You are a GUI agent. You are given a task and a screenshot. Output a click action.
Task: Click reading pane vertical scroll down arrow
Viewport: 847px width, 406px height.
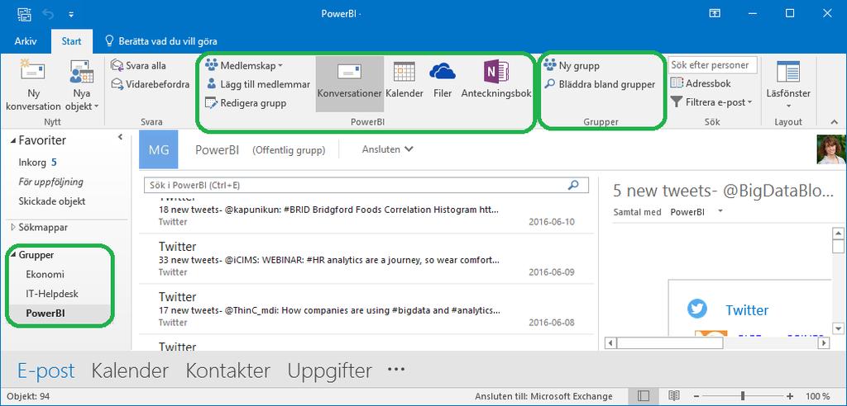(x=838, y=328)
